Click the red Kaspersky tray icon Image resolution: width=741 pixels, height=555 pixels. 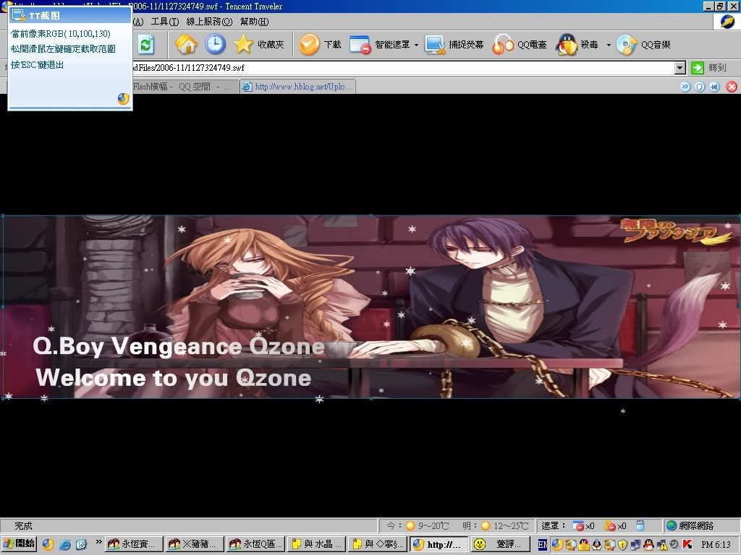point(687,545)
